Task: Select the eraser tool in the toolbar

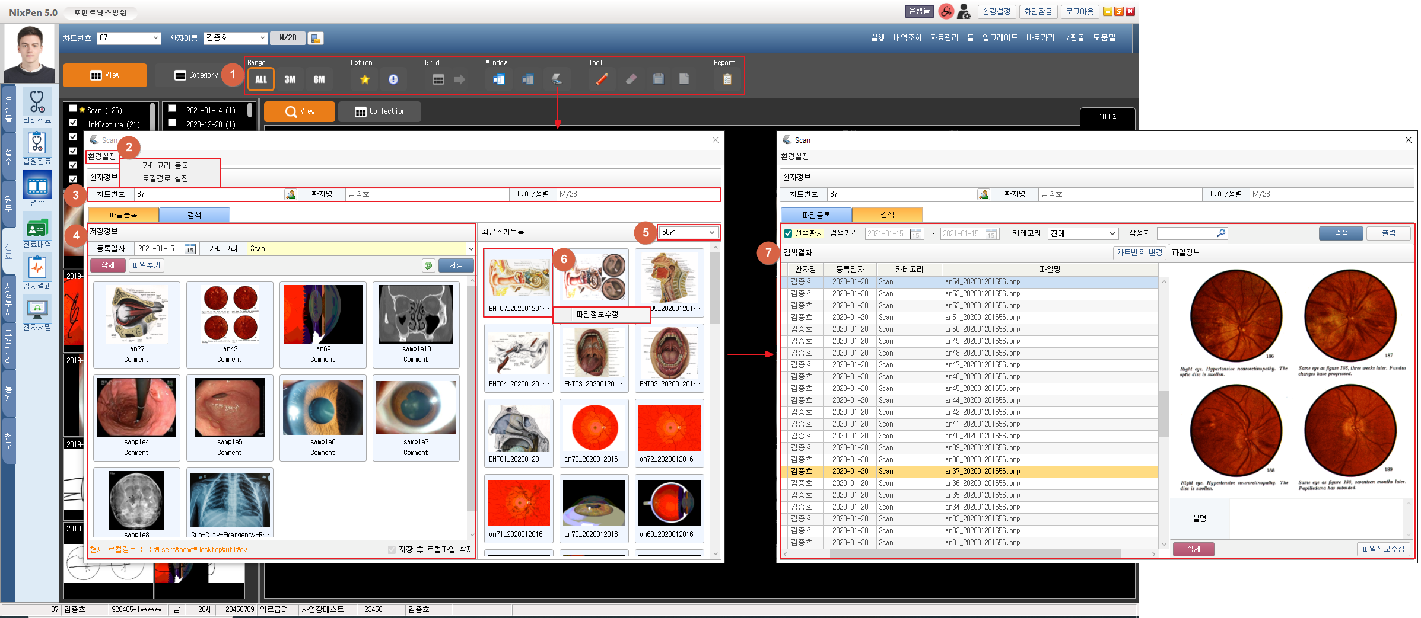Action: tap(631, 79)
